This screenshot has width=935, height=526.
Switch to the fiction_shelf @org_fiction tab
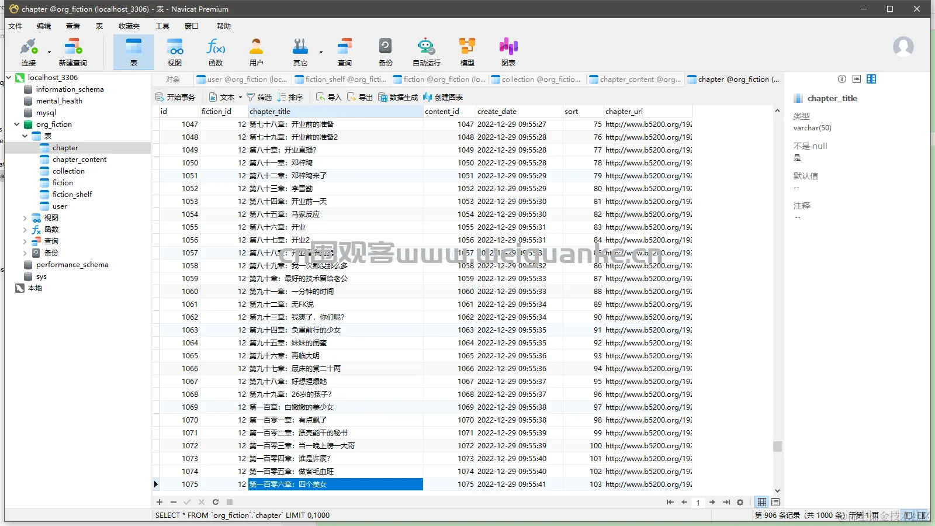click(x=340, y=79)
